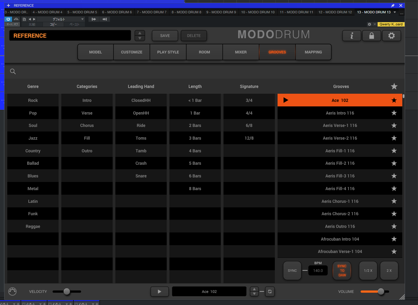Play the Ace 102 groove in list
The height and width of the screenshot is (305, 418).
point(286,100)
